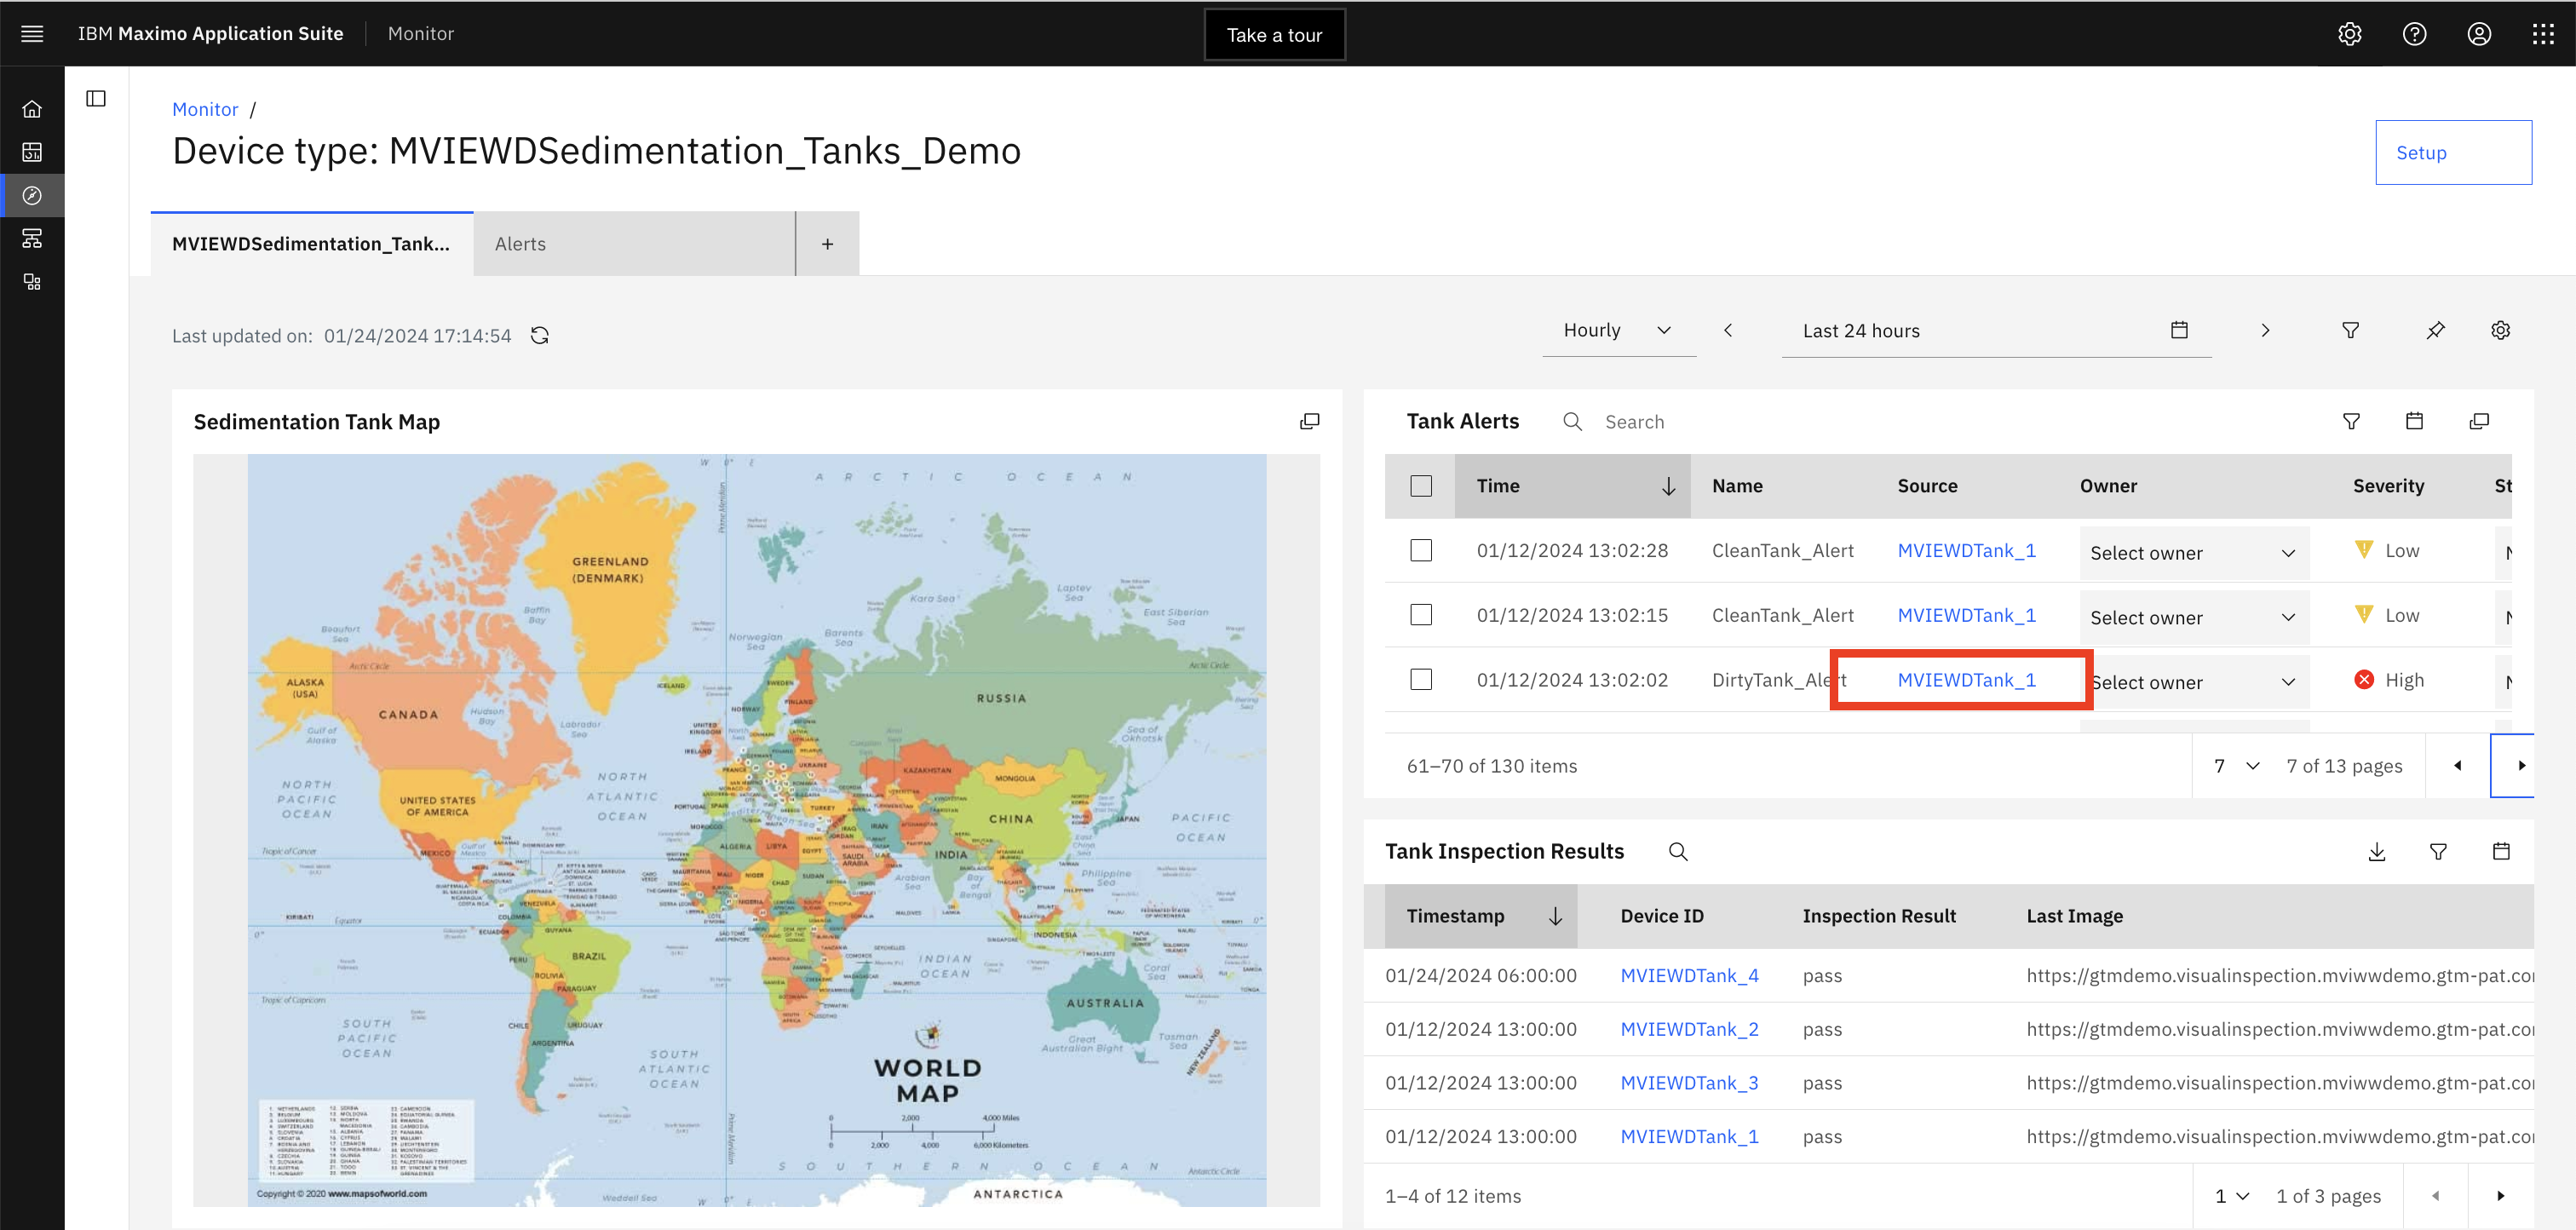Open the Tank Alerts calendar icon
The height and width of the screenshot is (1230, 2576).
coord(2414,421)
